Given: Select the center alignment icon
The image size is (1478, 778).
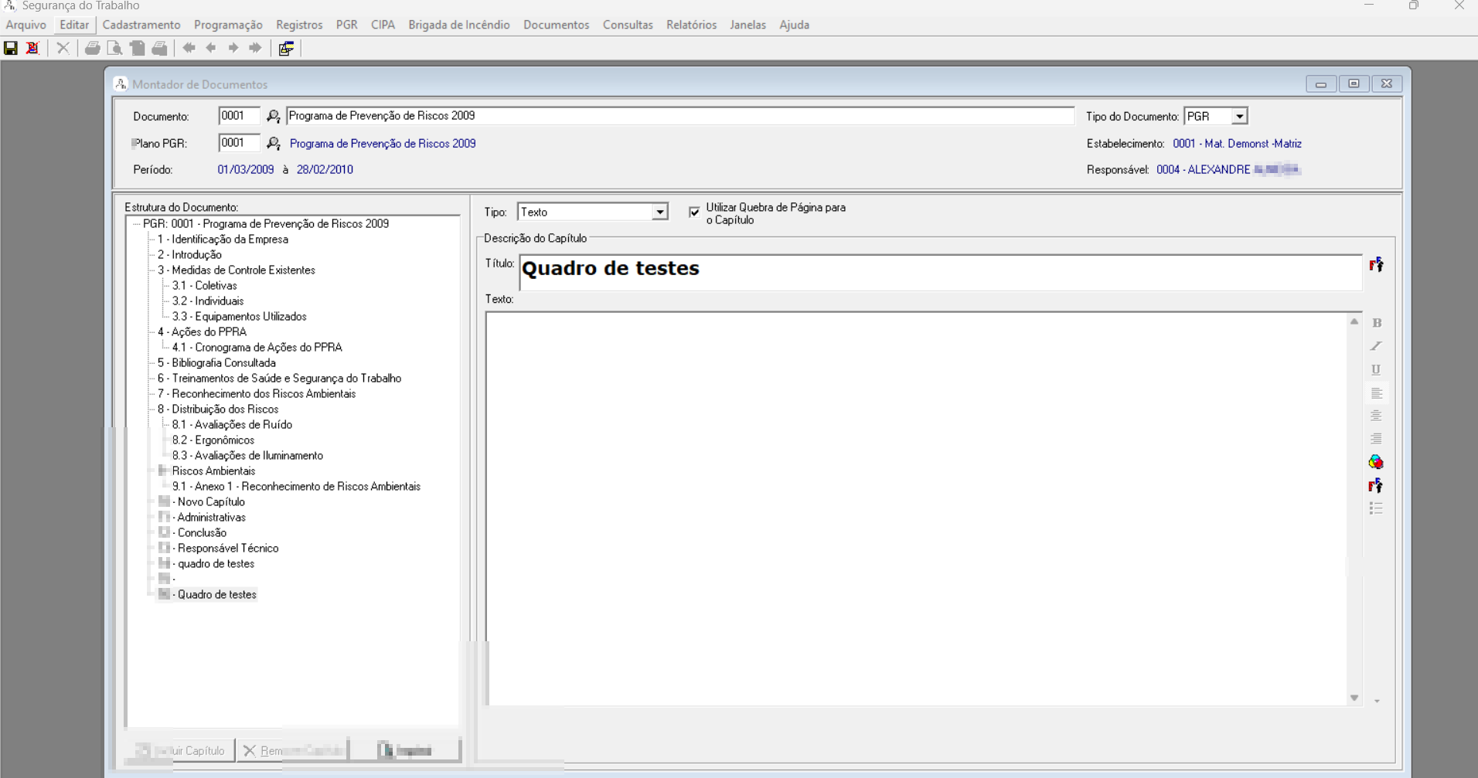Looking at the screenshot, I should coord(1377,415).
